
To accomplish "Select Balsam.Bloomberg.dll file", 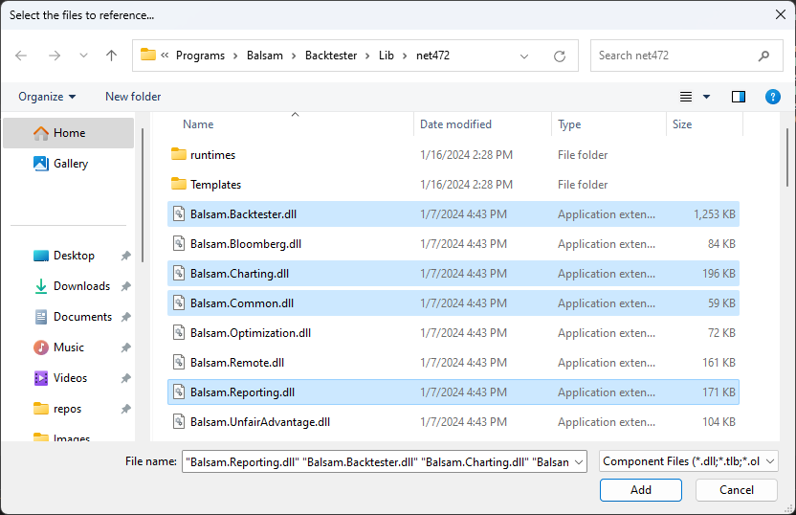I will [453, 244].
